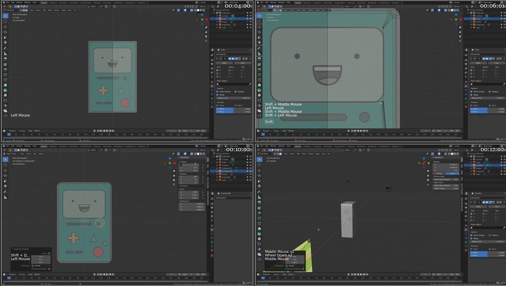506x286 pixels.
Task: Click the modifier Apply button in the 00:04:00 frame
Action: tap(224, 63)
